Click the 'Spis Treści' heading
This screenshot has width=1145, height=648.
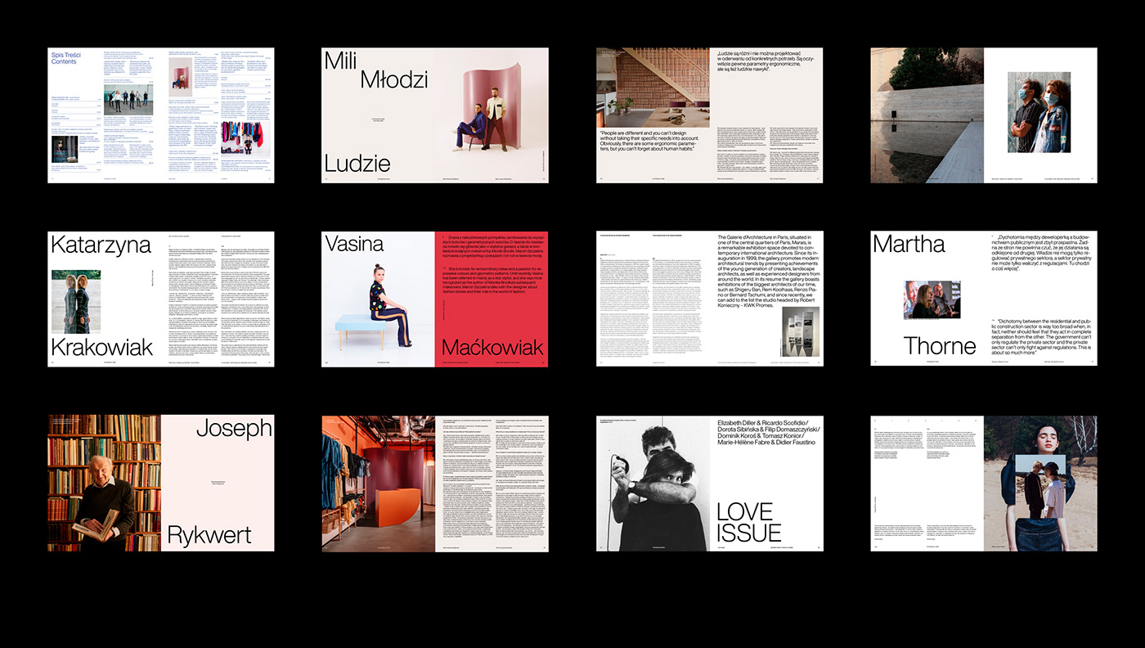pyautogui.click(x=65, y=54)
